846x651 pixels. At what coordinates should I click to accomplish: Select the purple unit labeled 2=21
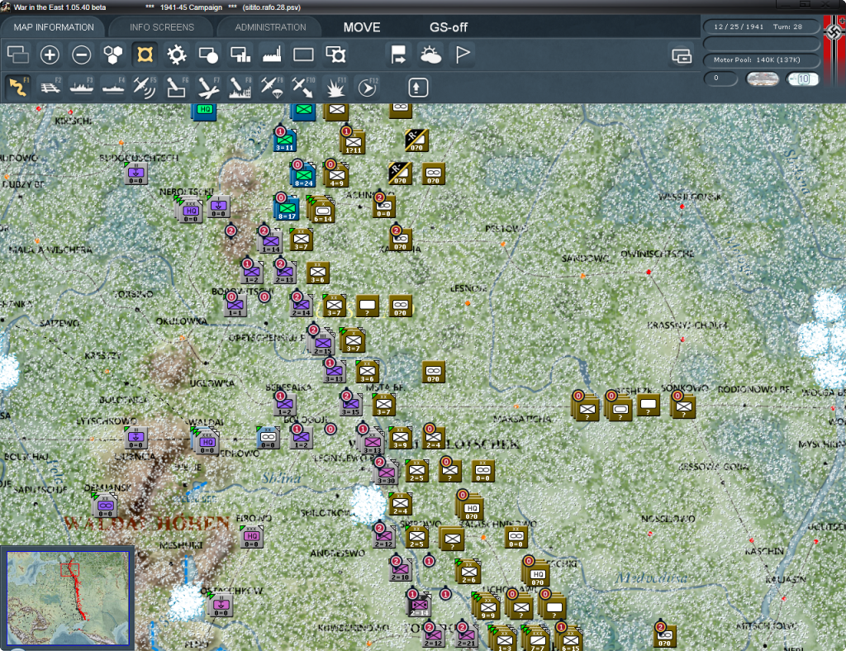point(466,636)
